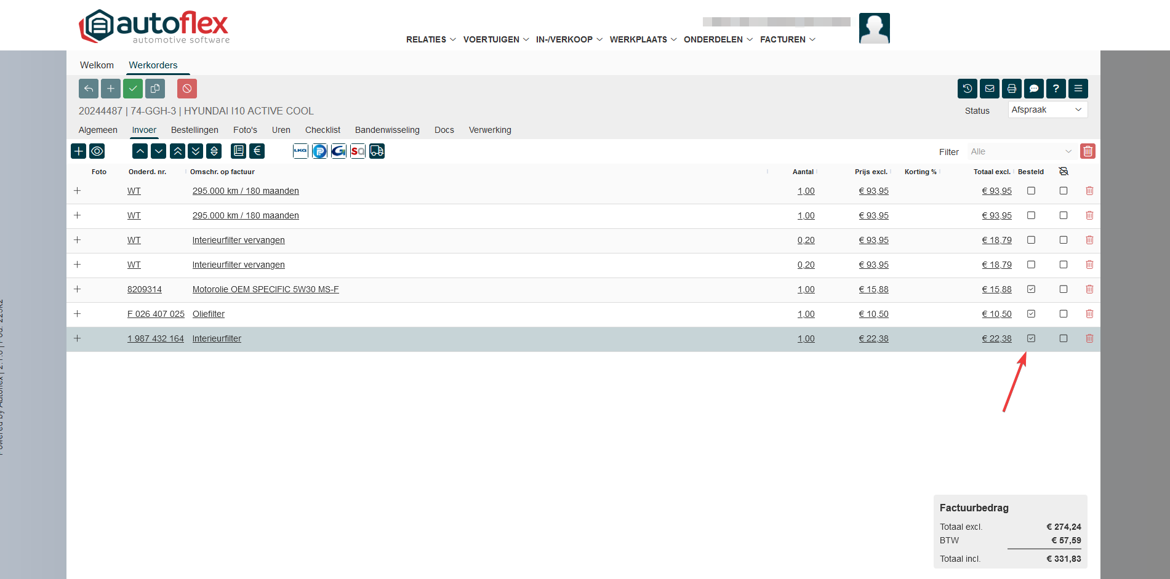Viewport: 1170px width, 579px height.
Task: Open the history clock icon
Action: pos(967,89)
